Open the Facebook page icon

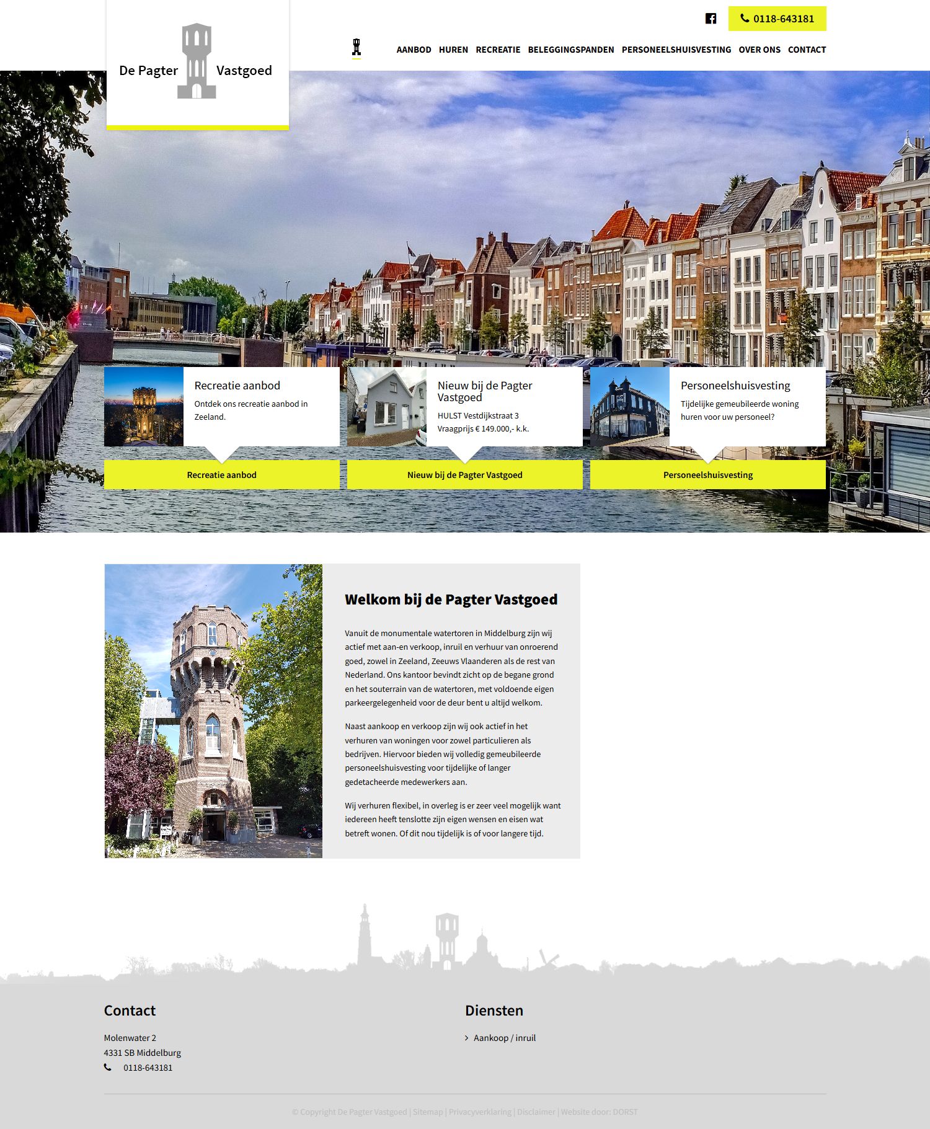(711, 19)
